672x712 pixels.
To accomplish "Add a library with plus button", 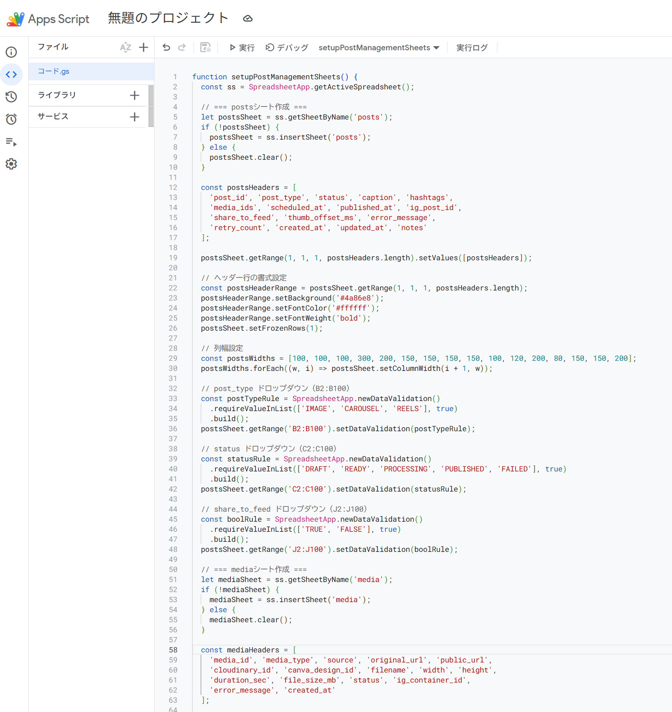I will point(134,95).
